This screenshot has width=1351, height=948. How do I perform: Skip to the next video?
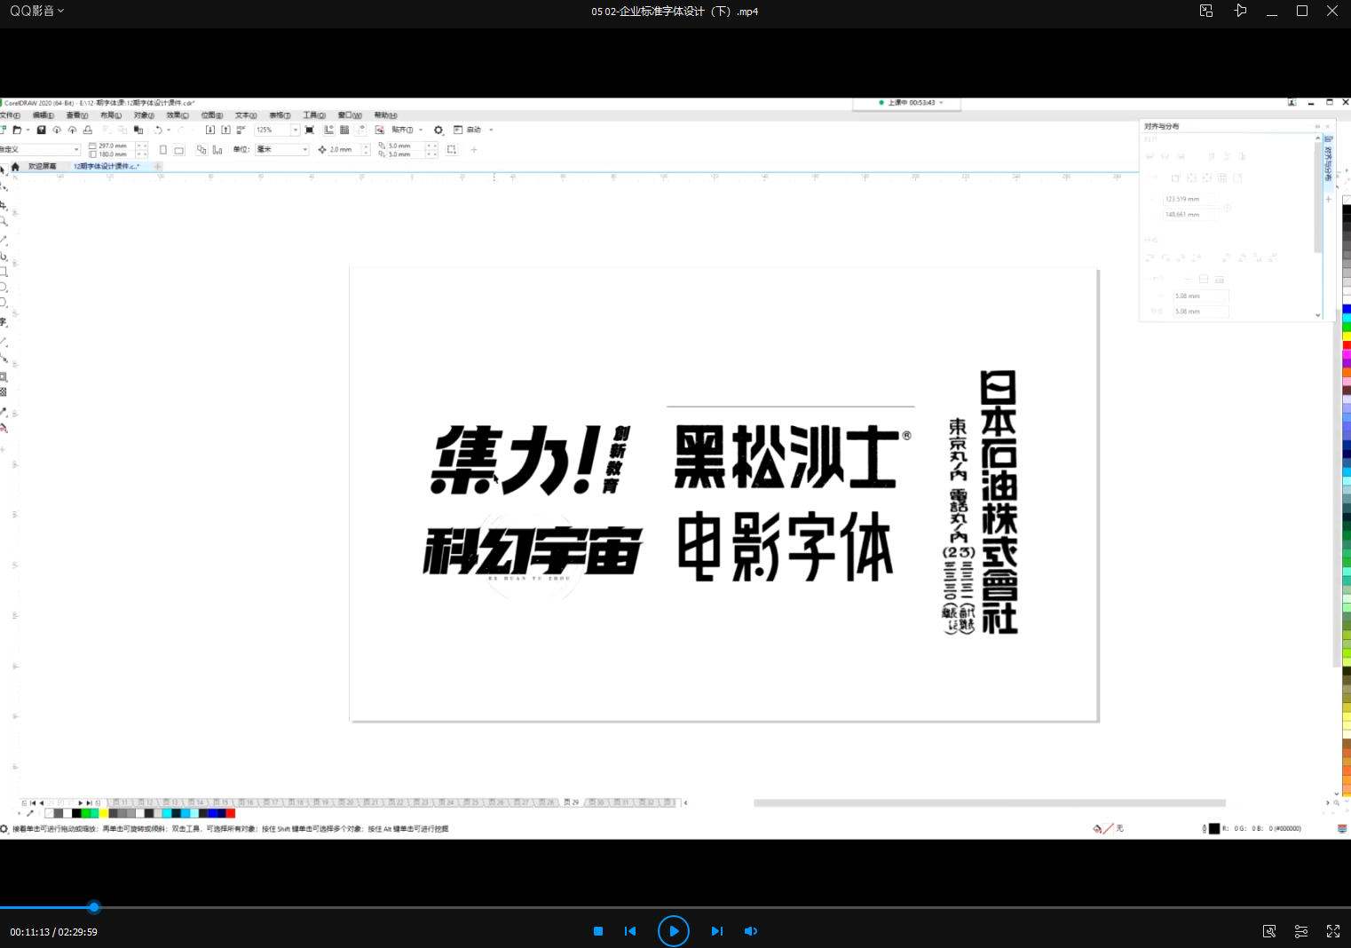point(716,931)
